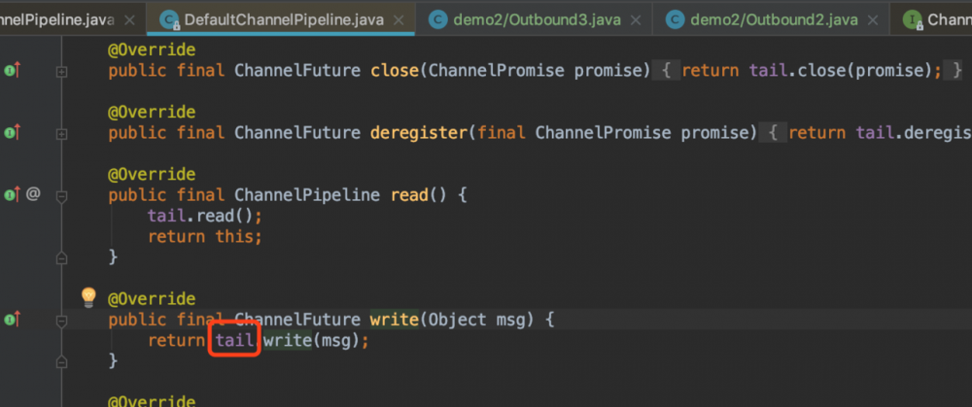Click the override gutter icon beside close()
The height and width of the screenshot is (407, 972).
coord(13,70)
